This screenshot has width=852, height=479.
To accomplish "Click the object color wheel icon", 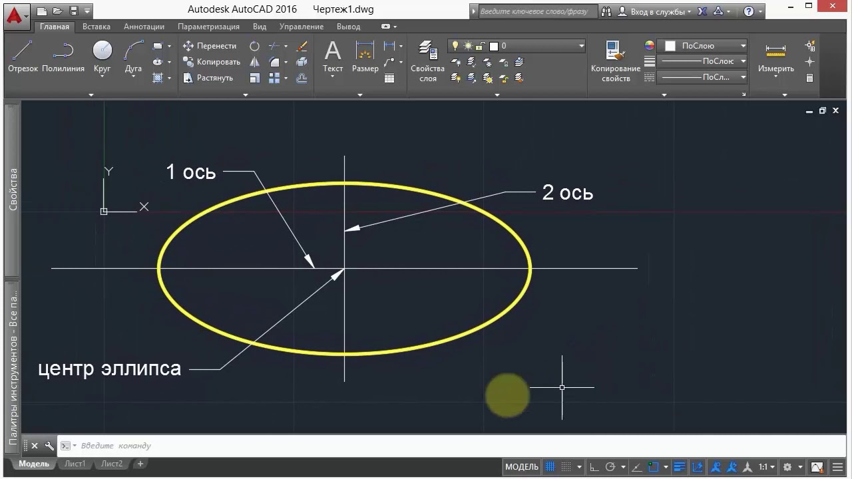I will click(650, 46).
